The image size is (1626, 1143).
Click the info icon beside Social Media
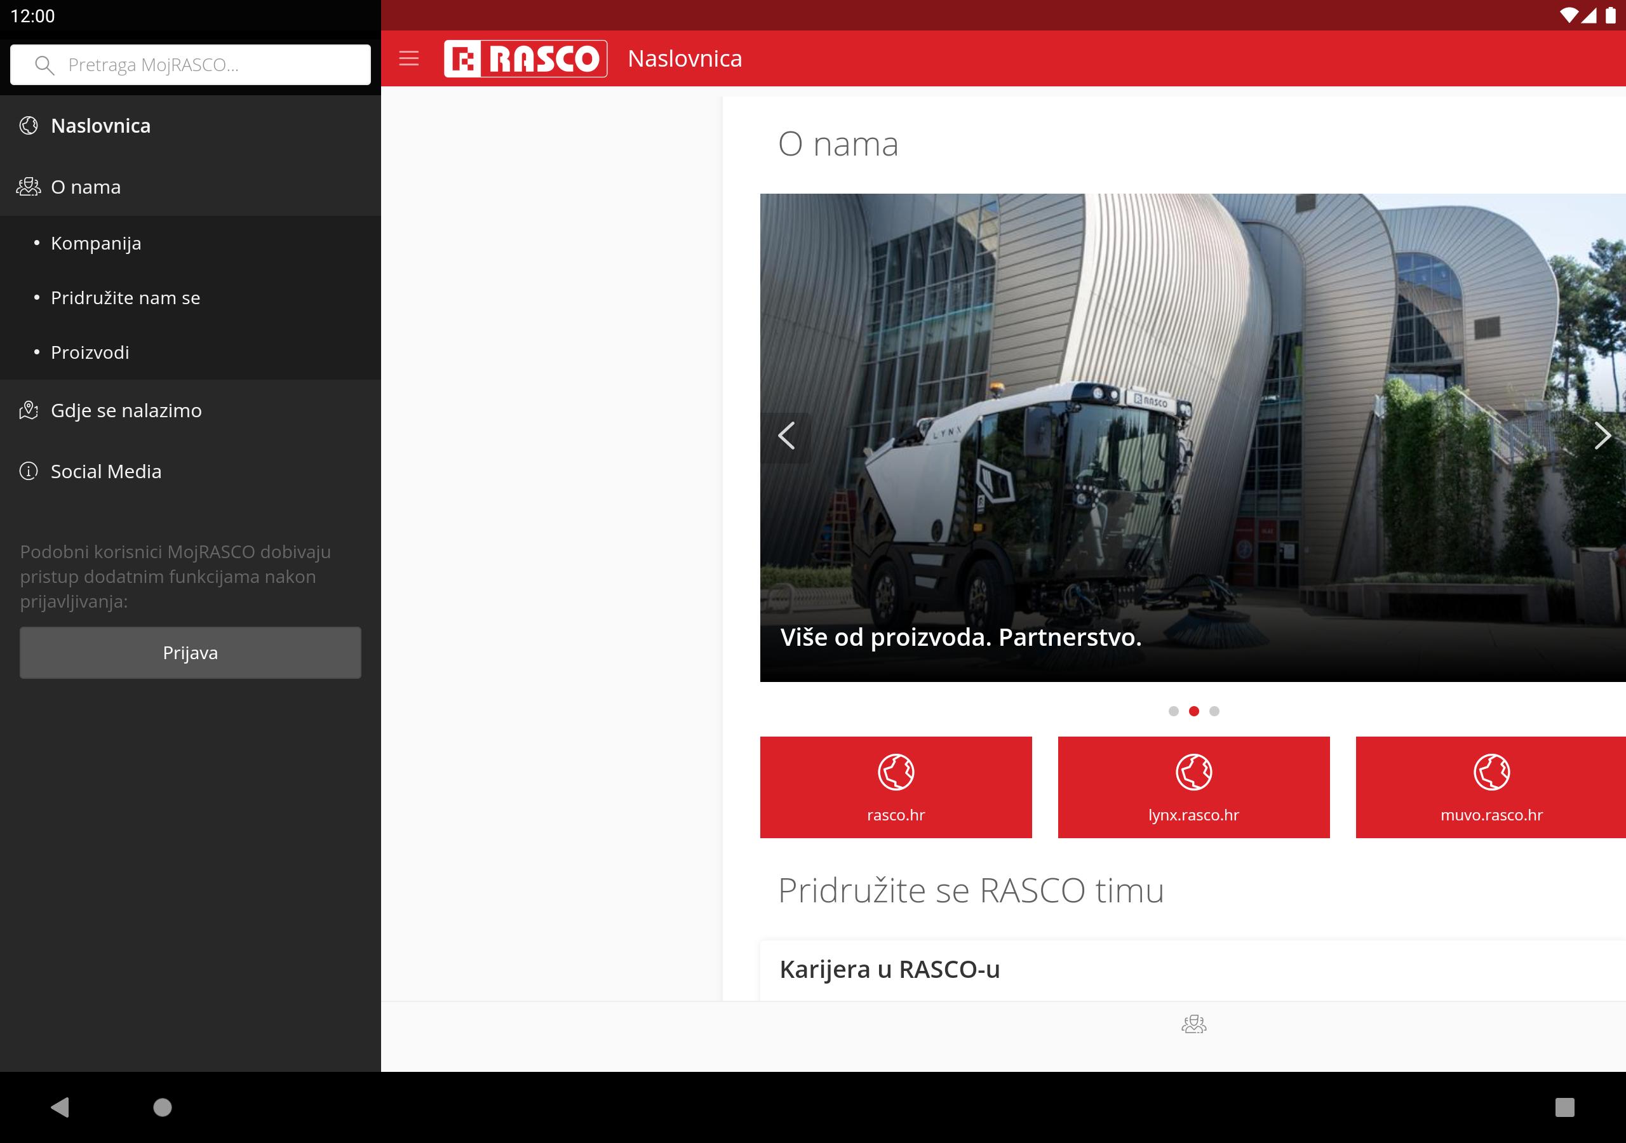[29, 471]
